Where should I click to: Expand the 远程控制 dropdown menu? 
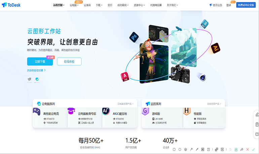59,5
